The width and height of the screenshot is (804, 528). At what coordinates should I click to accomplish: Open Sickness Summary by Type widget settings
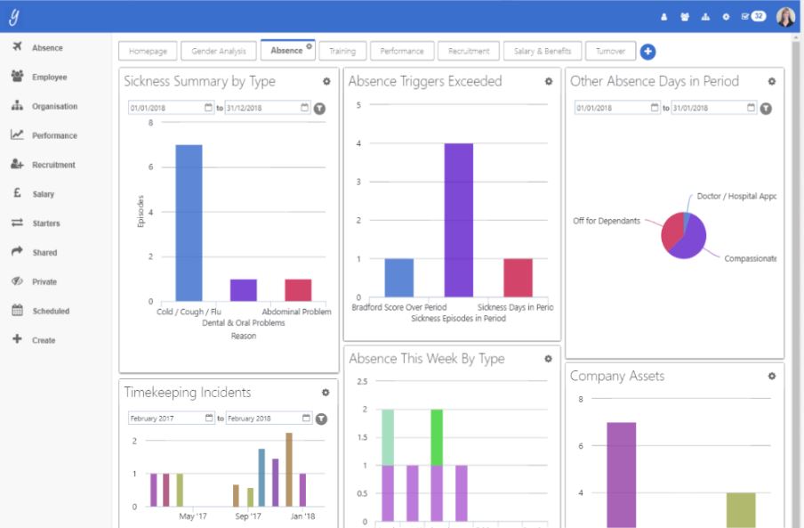pyautogui.click(x=326, y=81)
